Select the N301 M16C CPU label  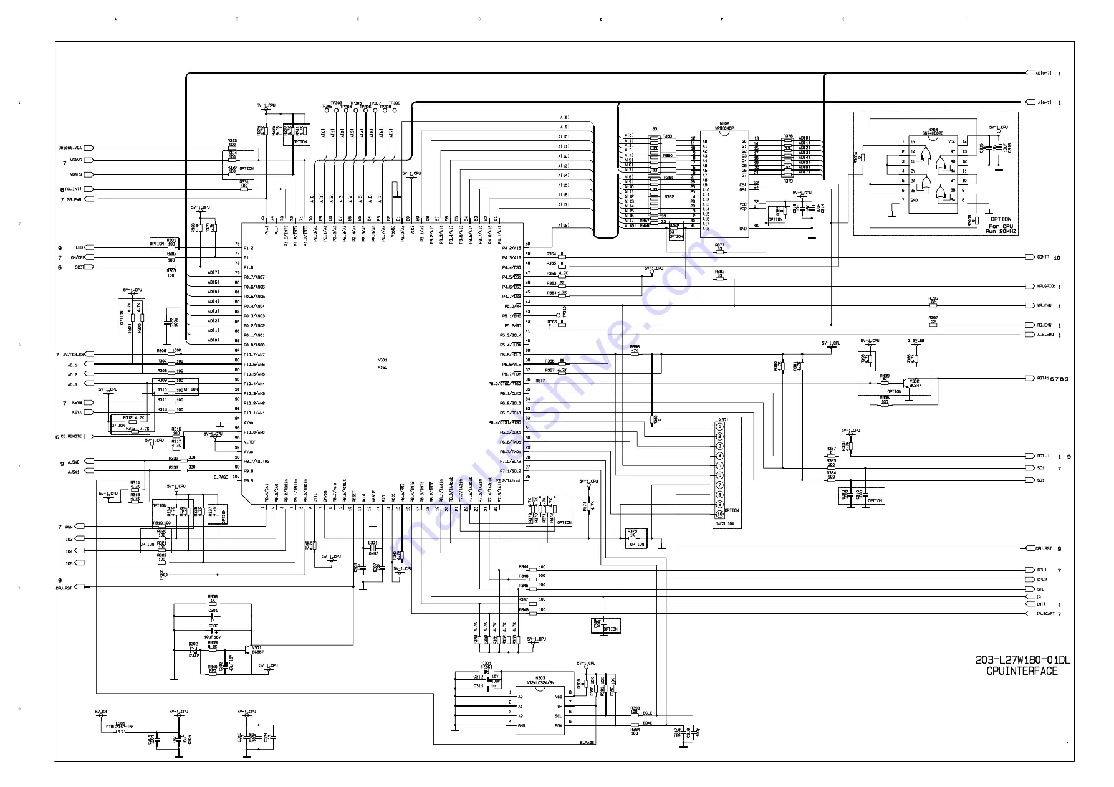pos(382,364)
